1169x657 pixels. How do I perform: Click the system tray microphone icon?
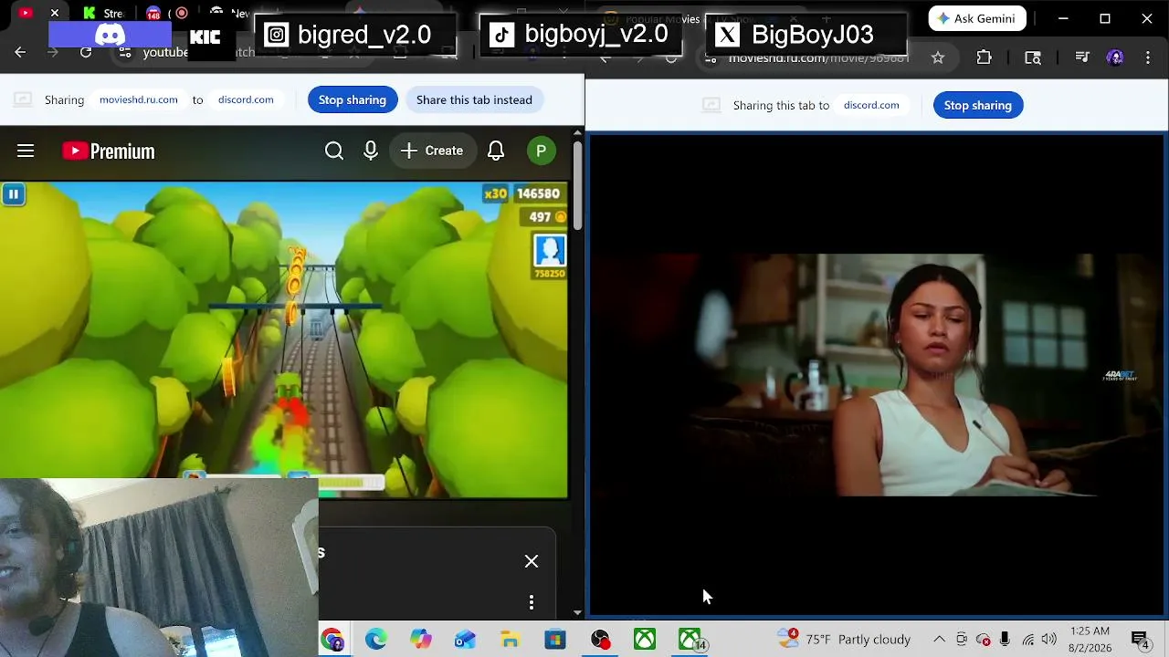1005,639
